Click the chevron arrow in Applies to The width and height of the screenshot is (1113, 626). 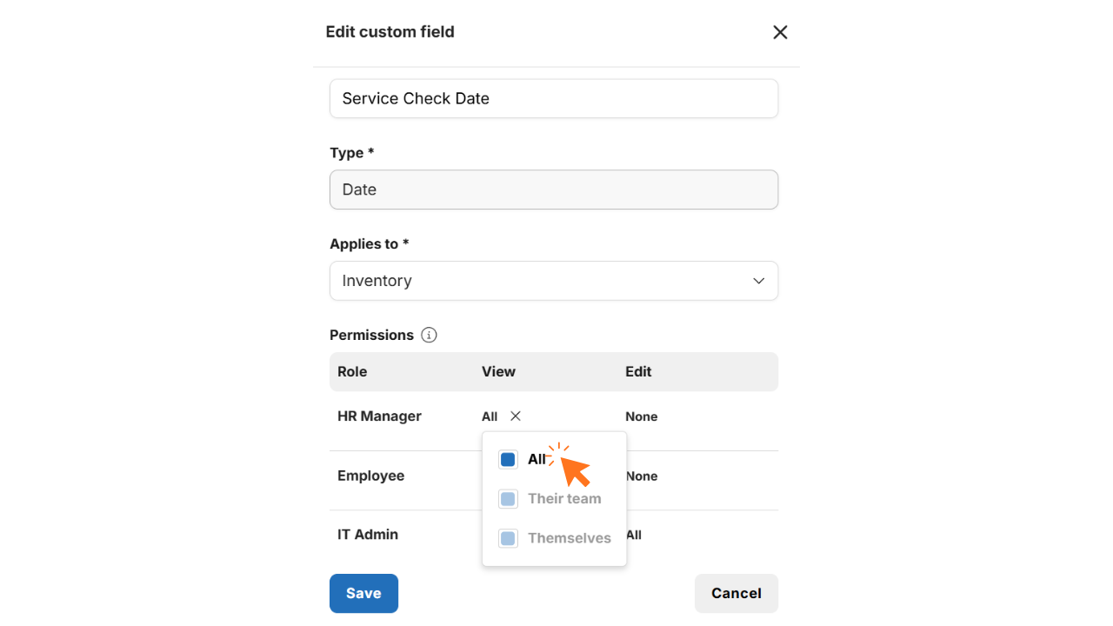click(758, 281)
